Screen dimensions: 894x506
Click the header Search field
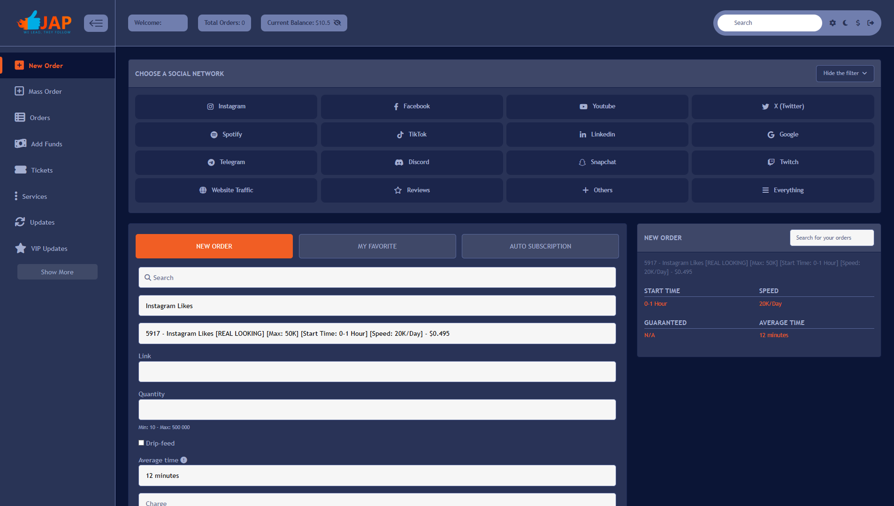pos(770,23)
